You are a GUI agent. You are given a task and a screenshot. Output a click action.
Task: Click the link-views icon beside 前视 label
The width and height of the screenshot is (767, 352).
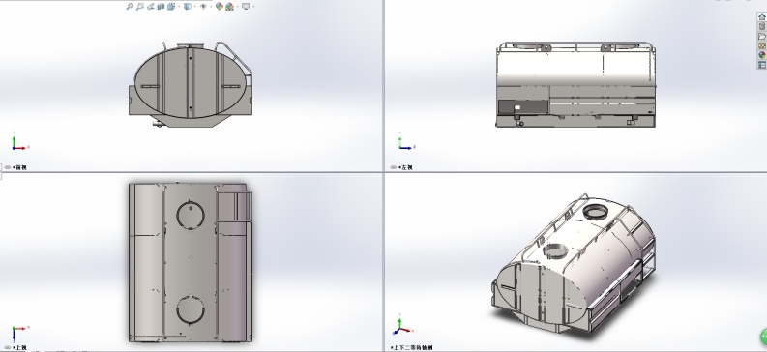[x=8, y=167]
